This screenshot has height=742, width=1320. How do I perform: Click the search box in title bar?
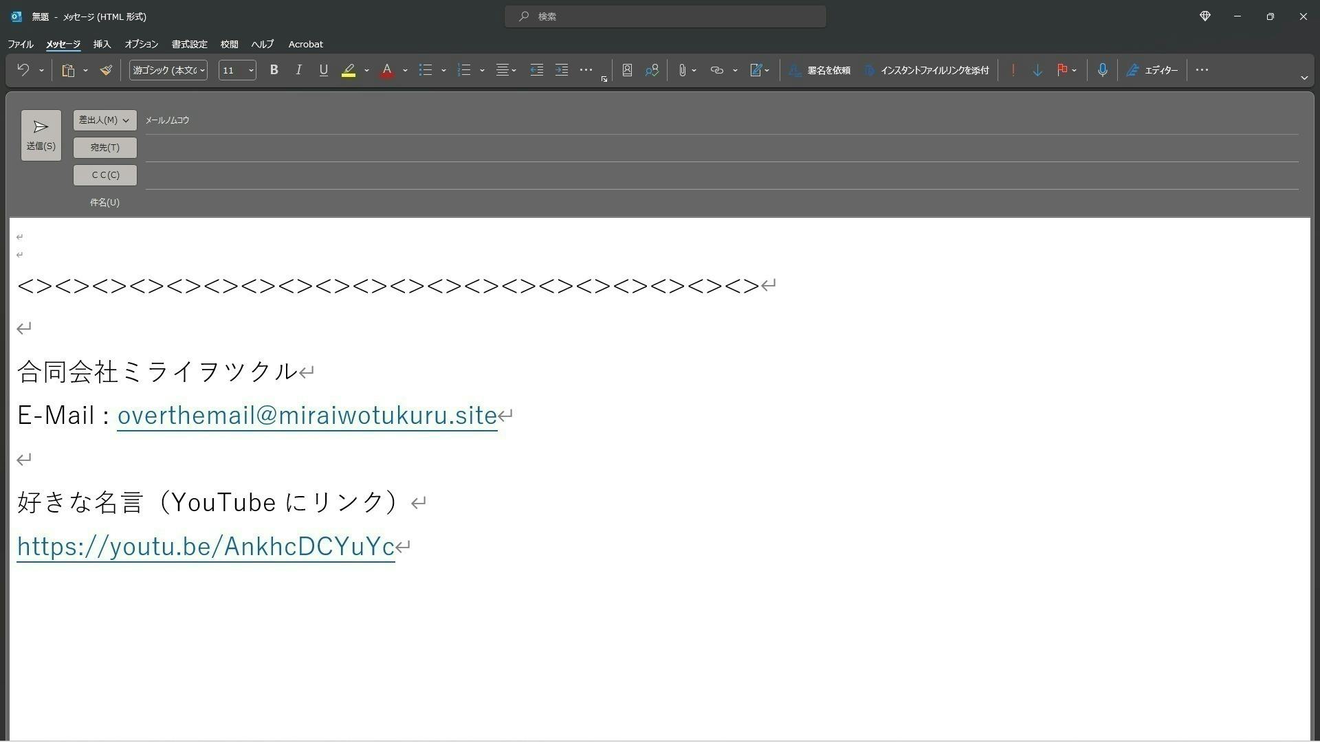[x=665, y=16]
